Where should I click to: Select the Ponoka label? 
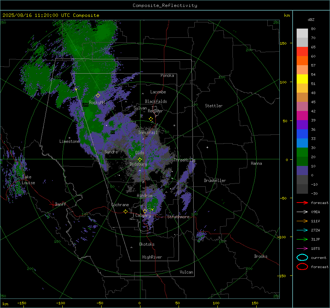[167, 75]
